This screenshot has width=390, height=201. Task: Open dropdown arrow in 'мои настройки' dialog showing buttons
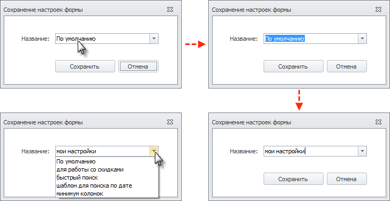point(362,151)
